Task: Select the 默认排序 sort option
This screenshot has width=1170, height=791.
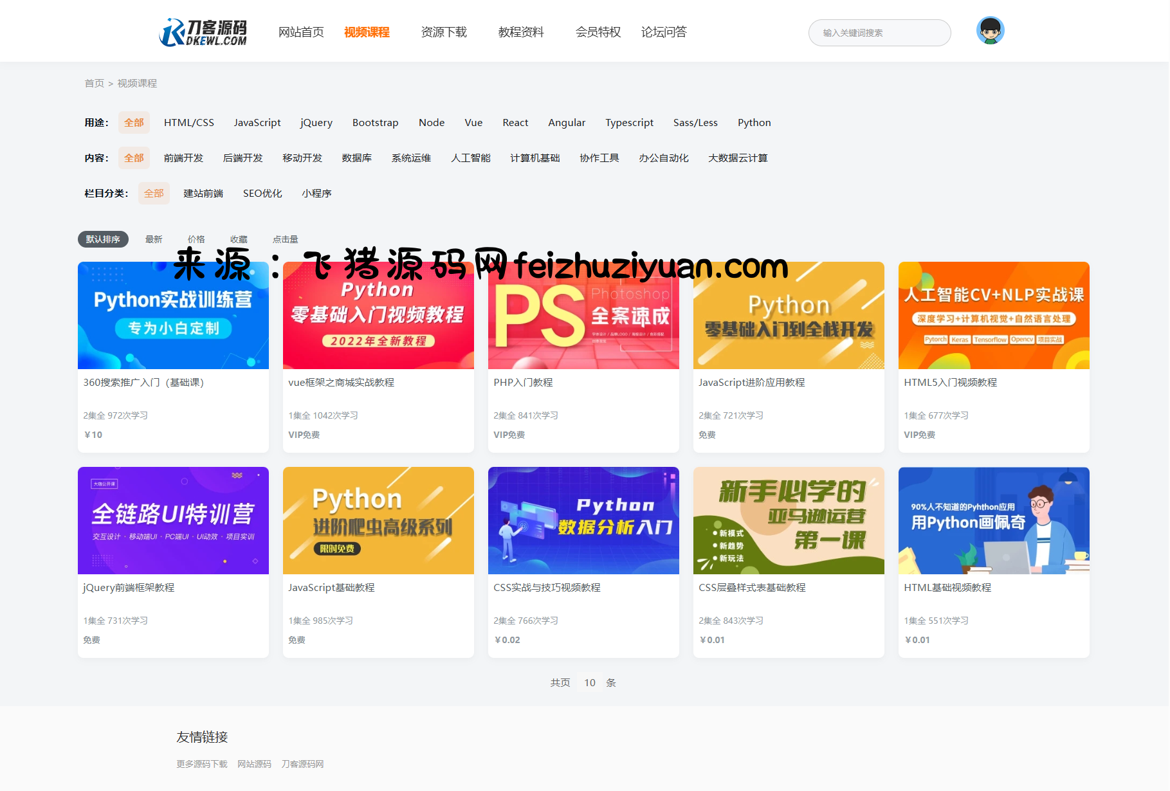Action: [103, 239]
